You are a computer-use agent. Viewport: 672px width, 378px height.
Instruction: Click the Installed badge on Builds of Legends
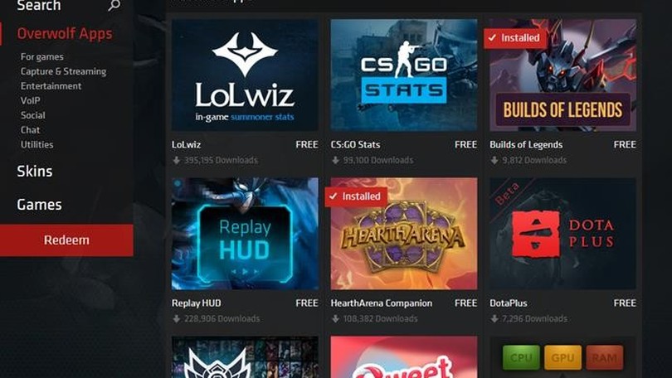[515, 38]
